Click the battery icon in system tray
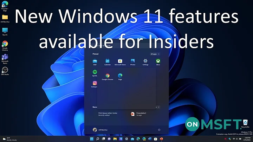 click(240, 139)
